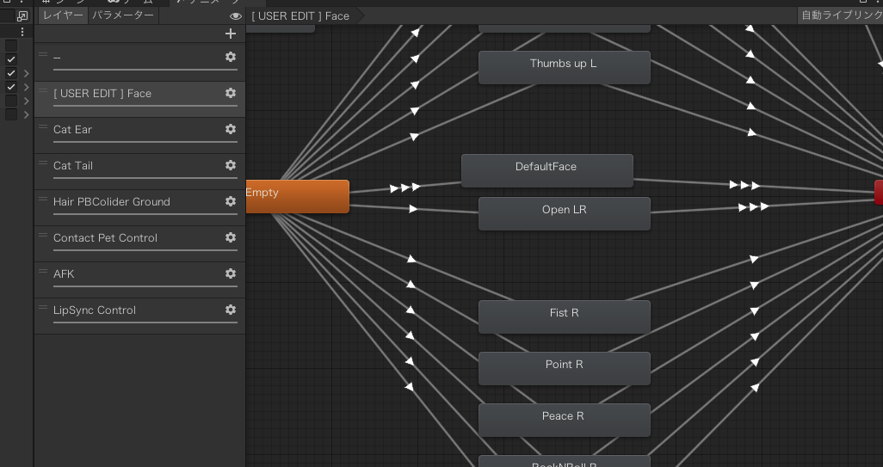Add a new layer with the plus icon

tap(231, 34)
